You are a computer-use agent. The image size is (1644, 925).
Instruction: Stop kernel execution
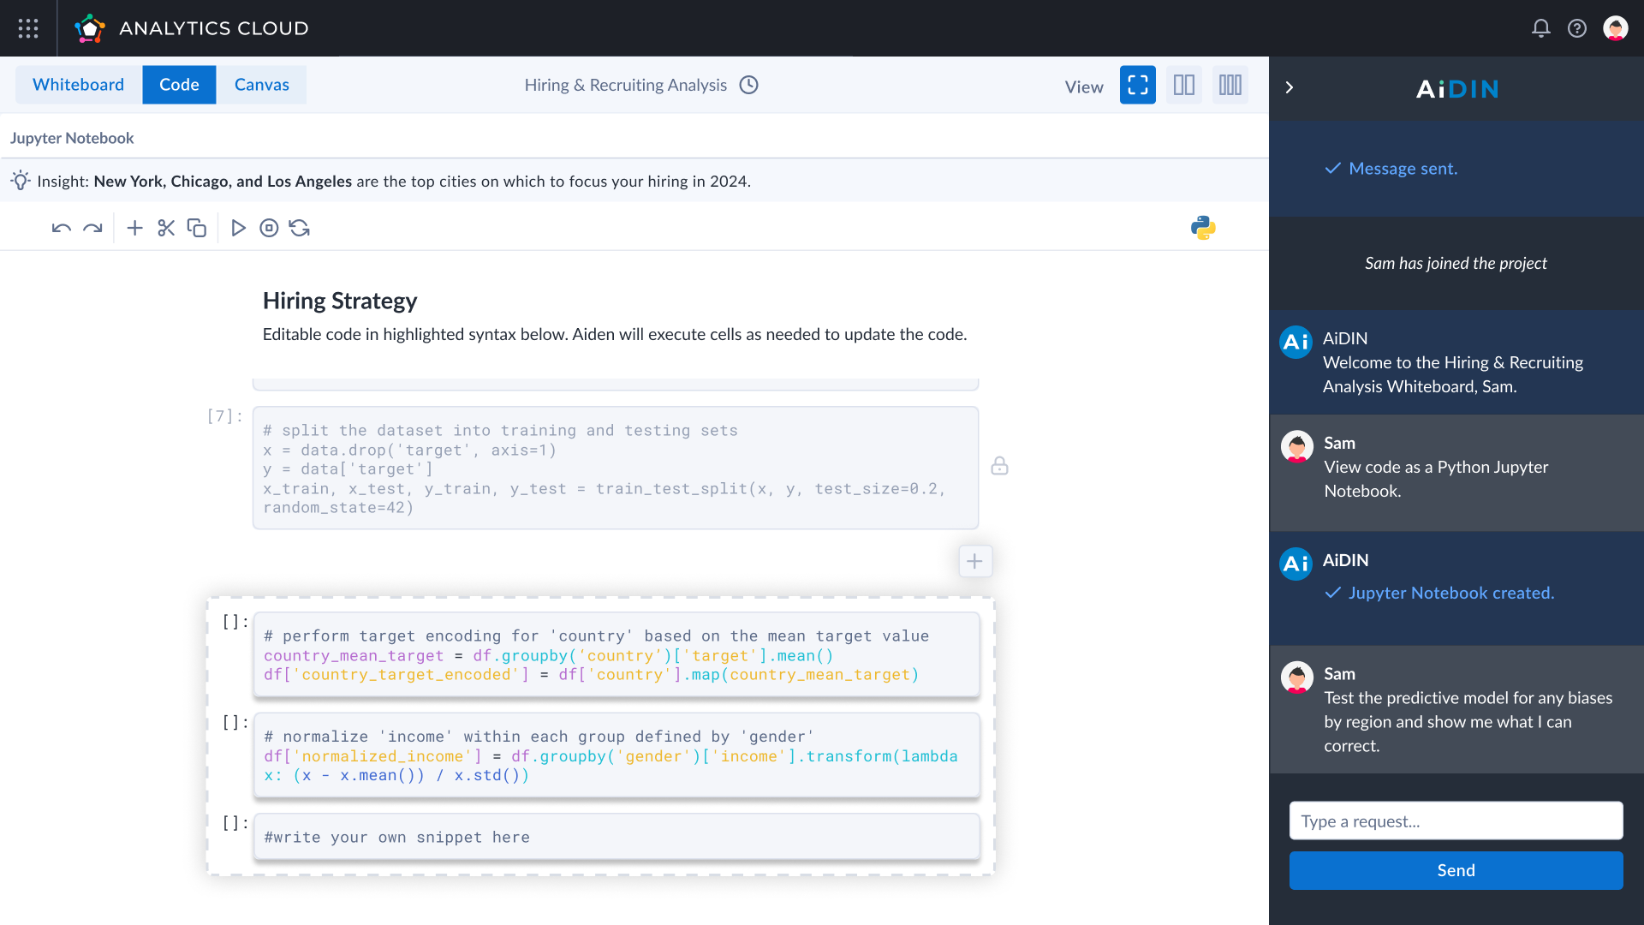coord(269,228)
